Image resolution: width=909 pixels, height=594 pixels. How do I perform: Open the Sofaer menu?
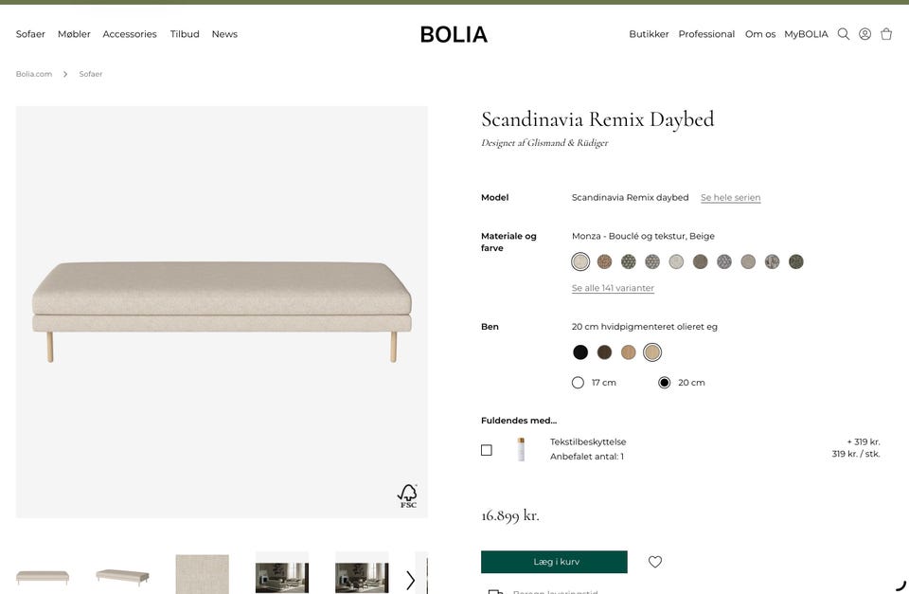[30, 34]
